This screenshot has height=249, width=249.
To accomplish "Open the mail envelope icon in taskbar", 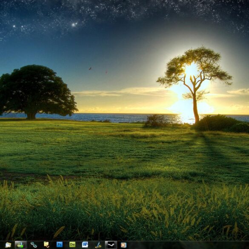I will pyautogui.click(x=8, y=245).
